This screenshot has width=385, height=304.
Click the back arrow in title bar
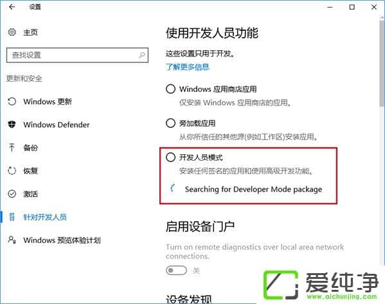tap(12, 7)
